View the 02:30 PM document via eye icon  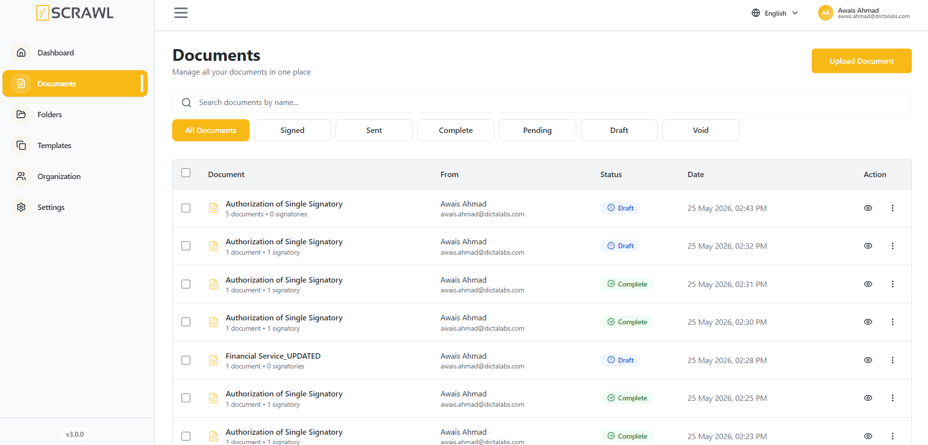[868, 322]
